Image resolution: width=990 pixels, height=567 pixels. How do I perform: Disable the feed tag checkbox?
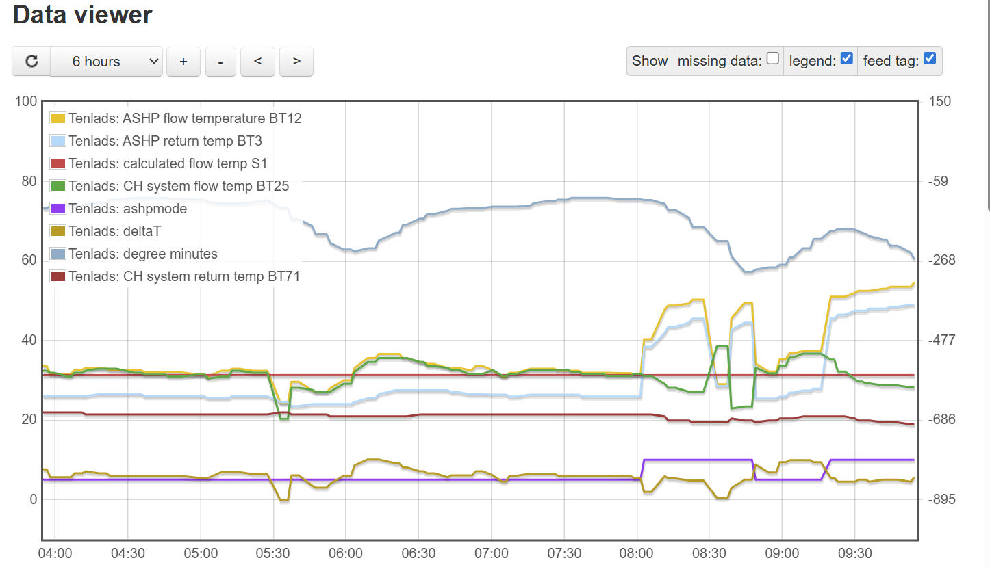point(929,59)
